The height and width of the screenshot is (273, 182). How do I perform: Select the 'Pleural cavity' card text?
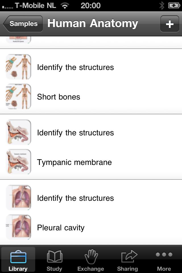pos(61,228)
